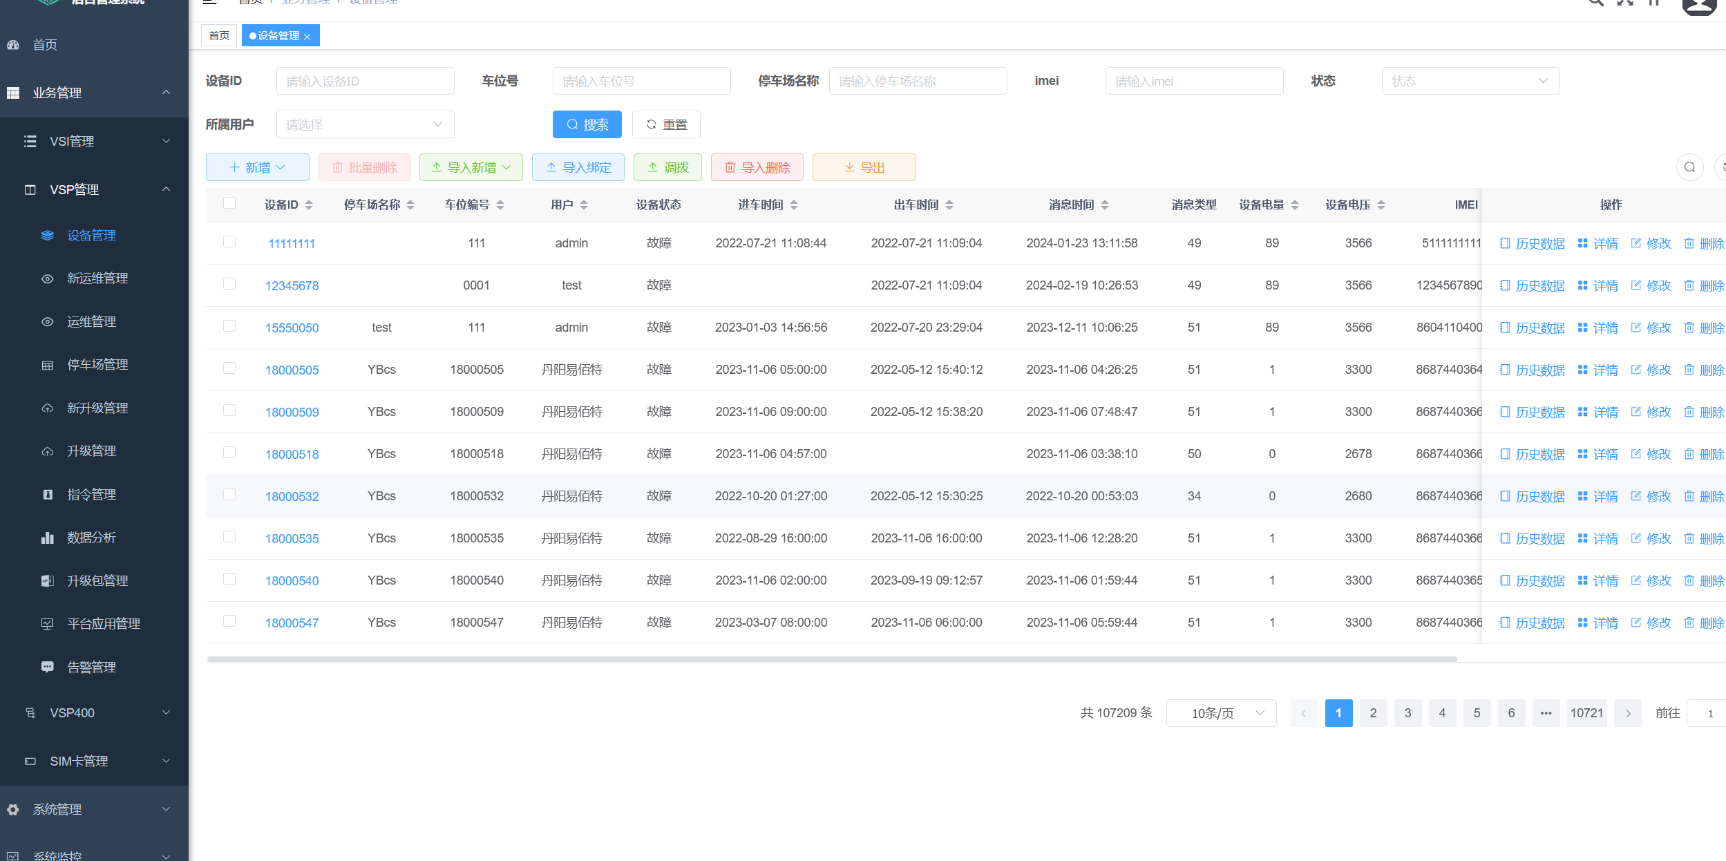Click the 升级包管理 package icon
1726x861 pixels.
click(47, 581)
